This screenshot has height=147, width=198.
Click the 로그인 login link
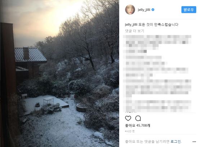(x=176, y=142)
